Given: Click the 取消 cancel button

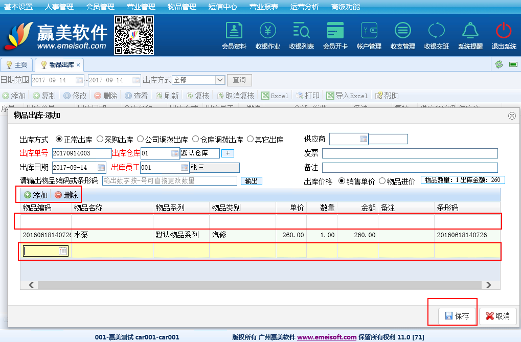Looking at the screenshot, I should coord(497,316).
